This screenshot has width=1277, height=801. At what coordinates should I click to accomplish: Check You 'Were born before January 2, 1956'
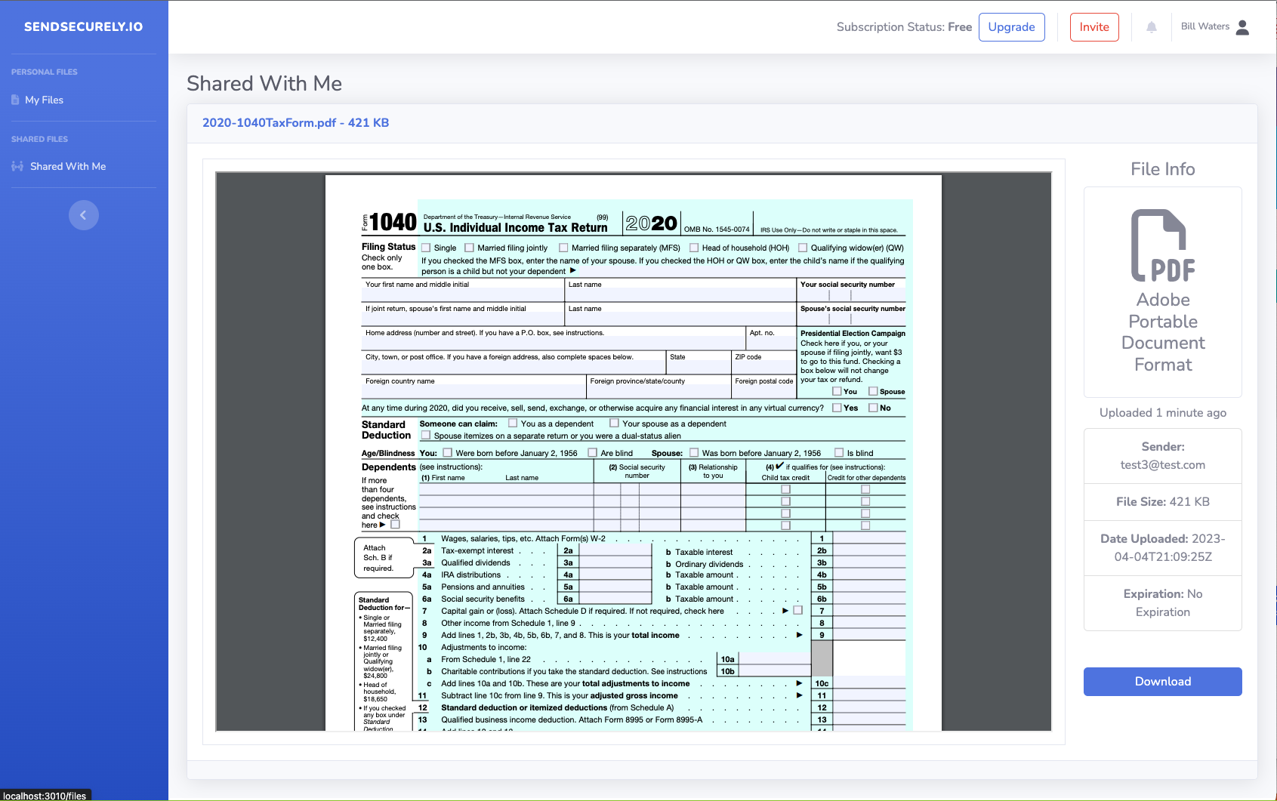[x=448, y=453]
